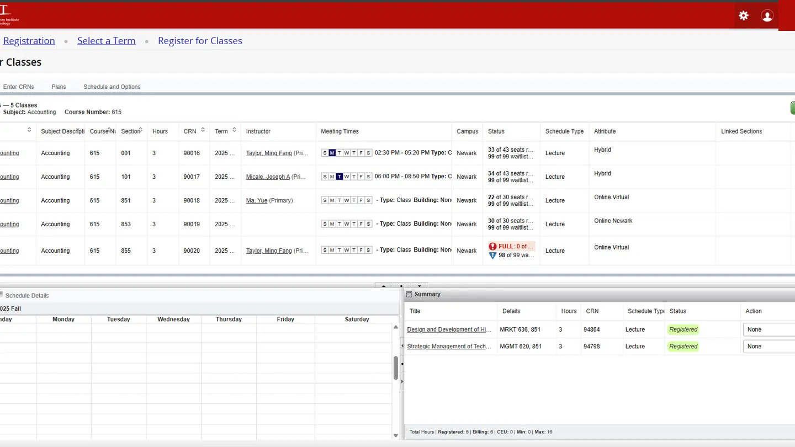Click the schedule scrollbar up arrow
The height and width of the screenshot is (447, 795).
[x=396, y=327]
